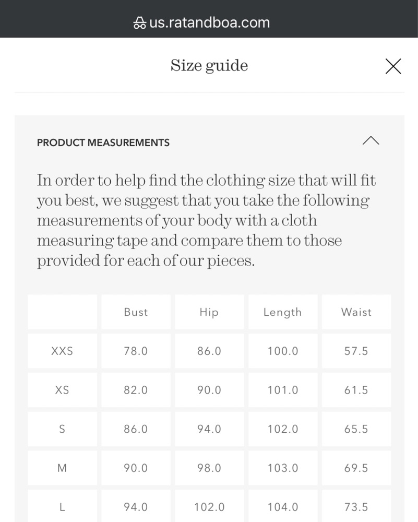
Task: Select the Hip column header
Action: (x=209, y=312)
